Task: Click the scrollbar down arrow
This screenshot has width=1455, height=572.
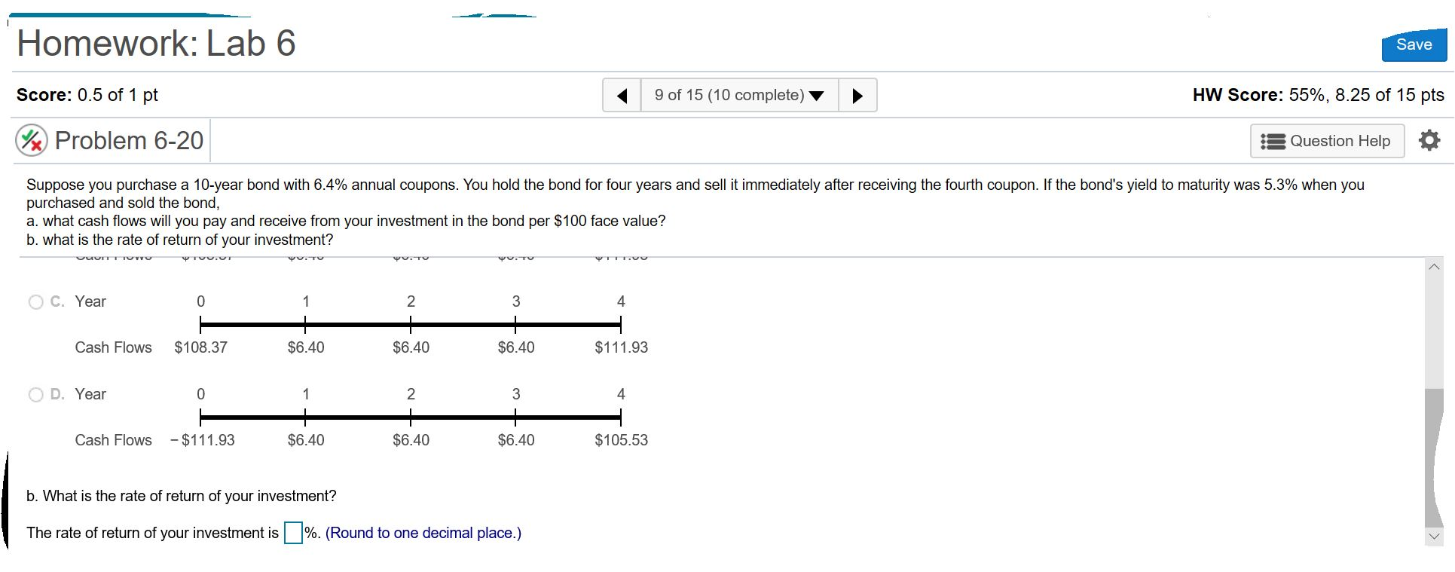Action: click(x=1434, y=537)
